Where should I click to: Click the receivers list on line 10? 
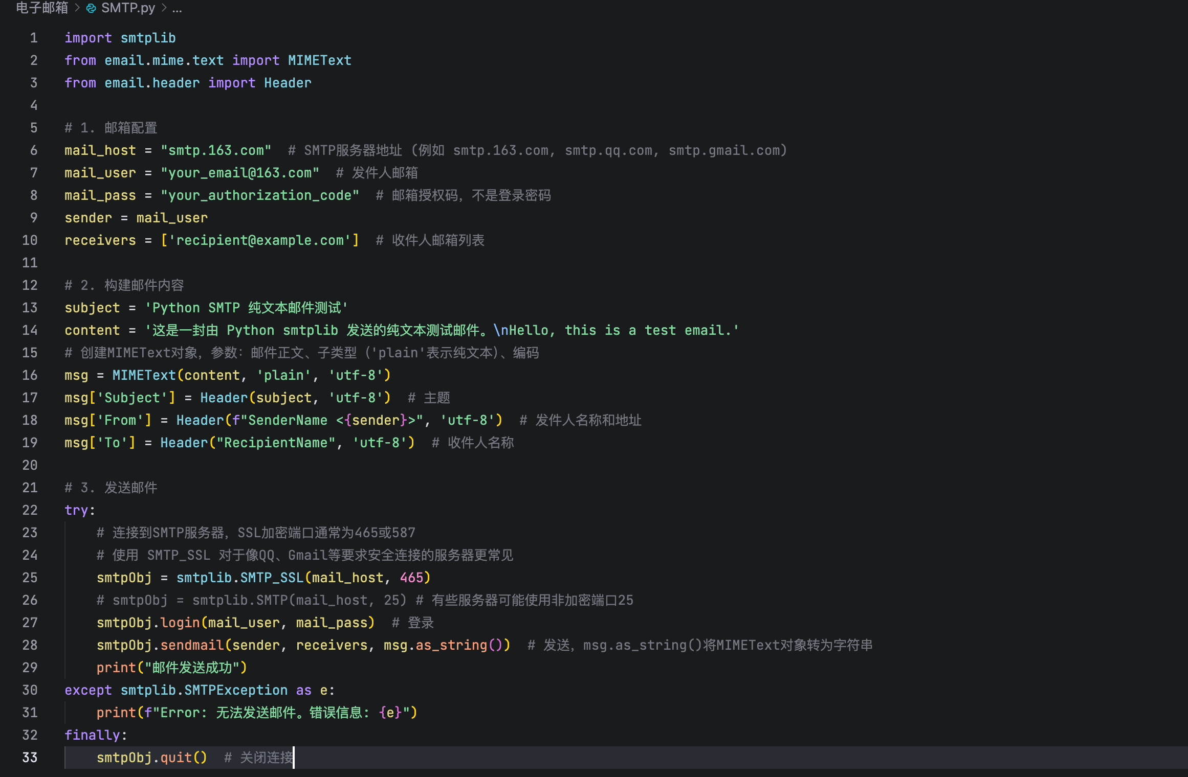point(100,240)
